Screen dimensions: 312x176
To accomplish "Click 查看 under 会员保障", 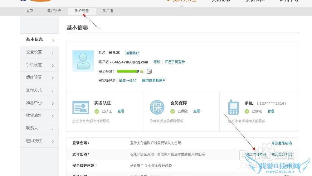I will pos(197,111).
